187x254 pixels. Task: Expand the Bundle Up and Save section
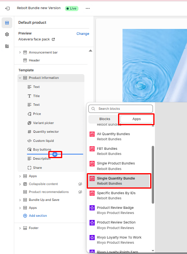(20, 200)
